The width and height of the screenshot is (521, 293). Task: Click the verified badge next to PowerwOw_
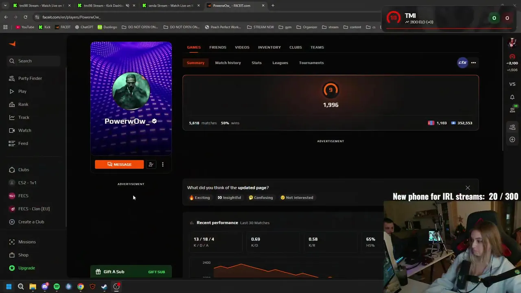154,121
